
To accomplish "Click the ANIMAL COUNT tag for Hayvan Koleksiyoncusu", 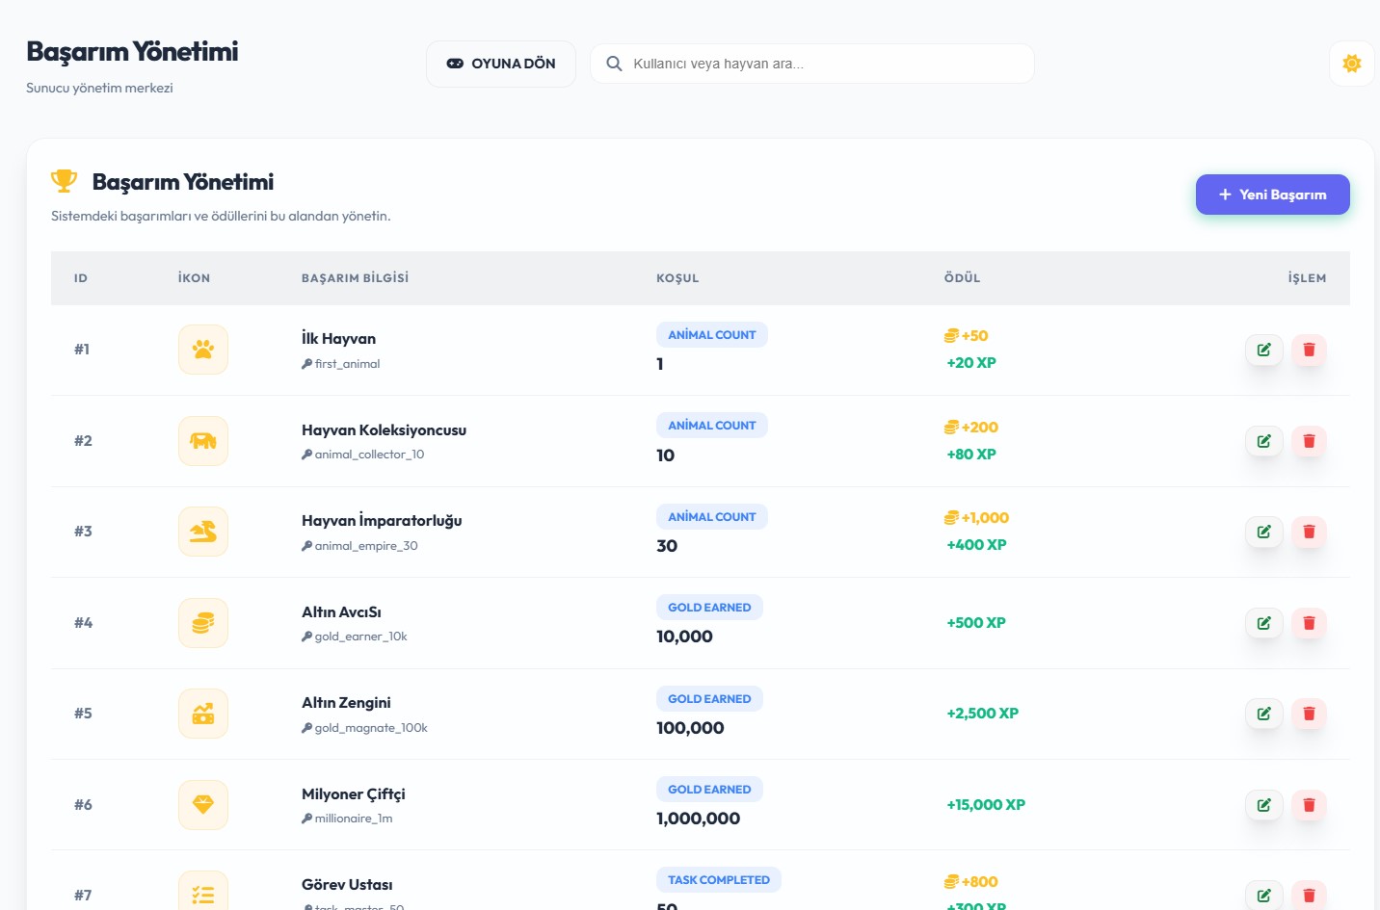I will point(712,426).
